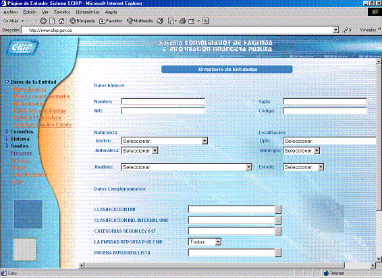Click the Edit page toolbar icon
The image size is (382, 278).
(x=192, y=21)
